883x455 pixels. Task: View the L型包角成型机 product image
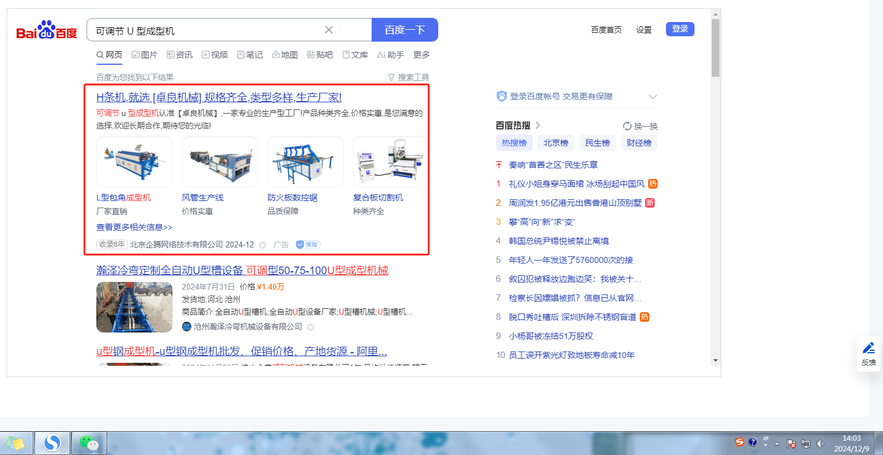[x=134, y=162]
